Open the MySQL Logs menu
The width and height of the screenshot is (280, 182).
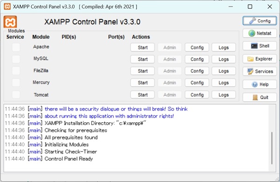point(224,59)
